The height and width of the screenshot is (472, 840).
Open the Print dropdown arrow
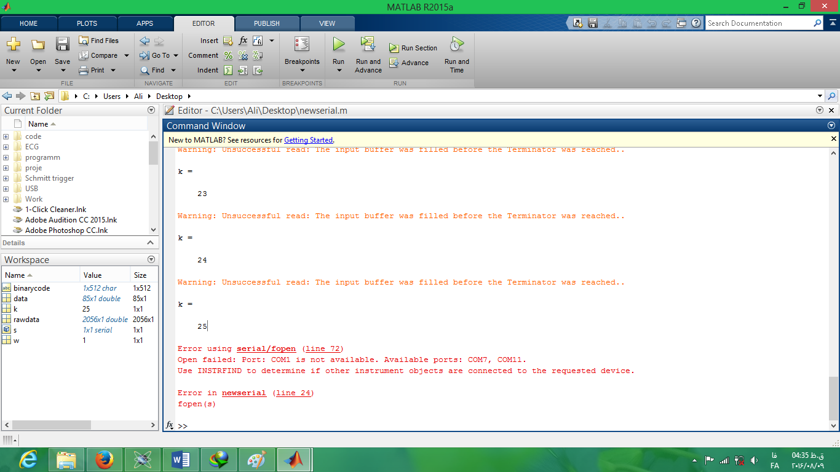[x=113, y=70]
